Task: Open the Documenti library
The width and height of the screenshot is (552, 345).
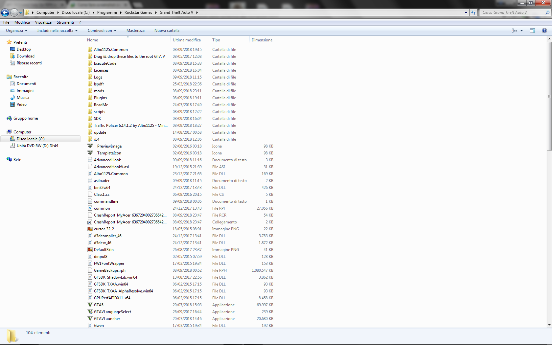Action: (x=26, y=84)
